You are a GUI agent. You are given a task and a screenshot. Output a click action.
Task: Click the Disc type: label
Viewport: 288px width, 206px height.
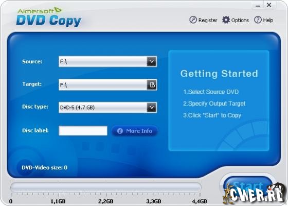tap(35, 107)
